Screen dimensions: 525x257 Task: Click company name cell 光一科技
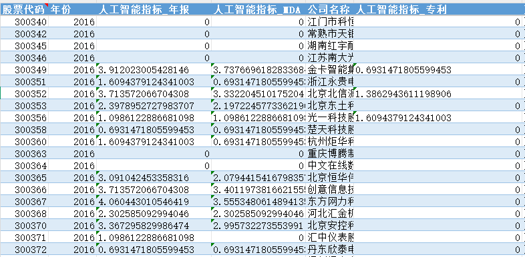[x=329, y=117]
